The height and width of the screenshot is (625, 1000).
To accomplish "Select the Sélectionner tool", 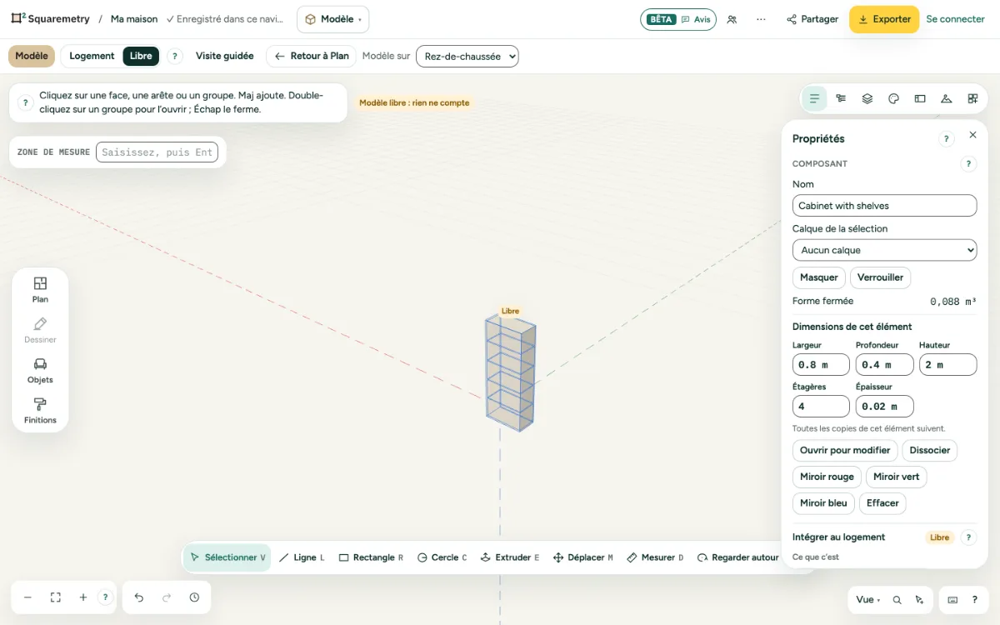I will click(x=227, y=557).
